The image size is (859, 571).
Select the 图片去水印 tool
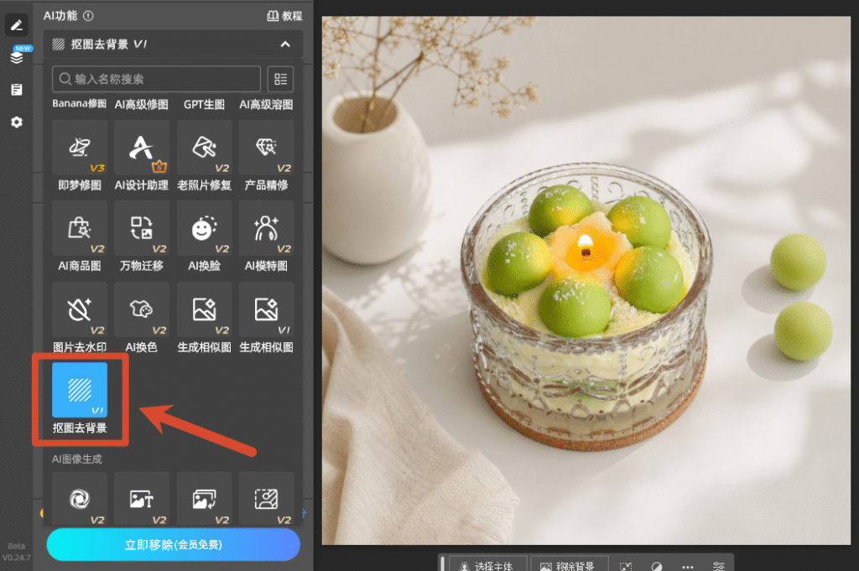tap(80, 318)
